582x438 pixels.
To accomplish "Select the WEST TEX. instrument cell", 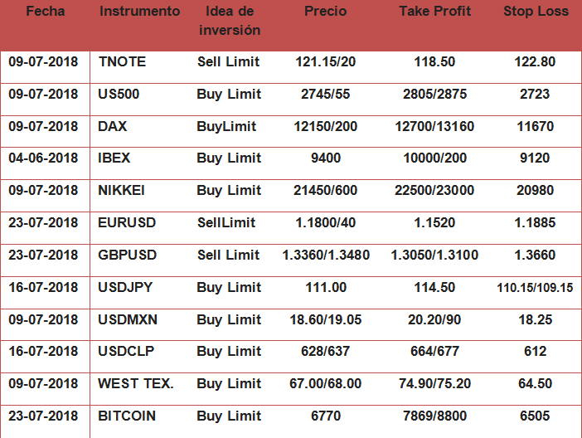I will click(136, 384).
